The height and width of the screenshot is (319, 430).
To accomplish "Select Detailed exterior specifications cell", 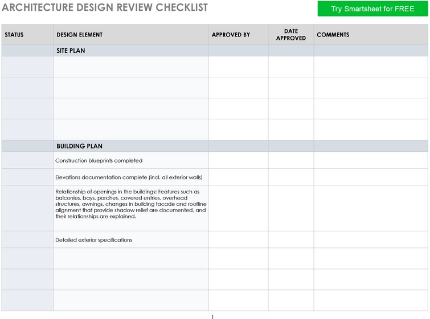I will pos(131,240).
